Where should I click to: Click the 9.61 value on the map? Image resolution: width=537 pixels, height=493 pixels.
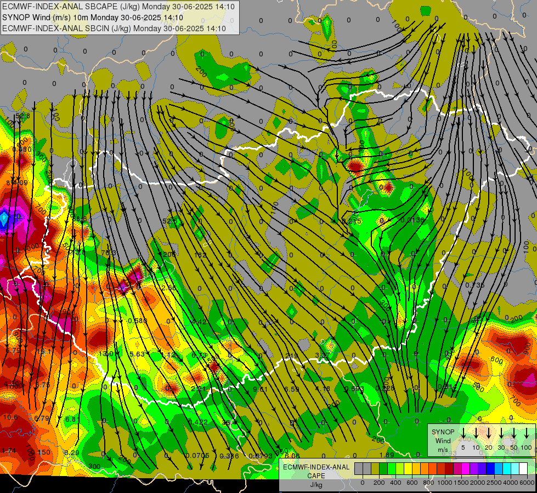pos(261,389)
